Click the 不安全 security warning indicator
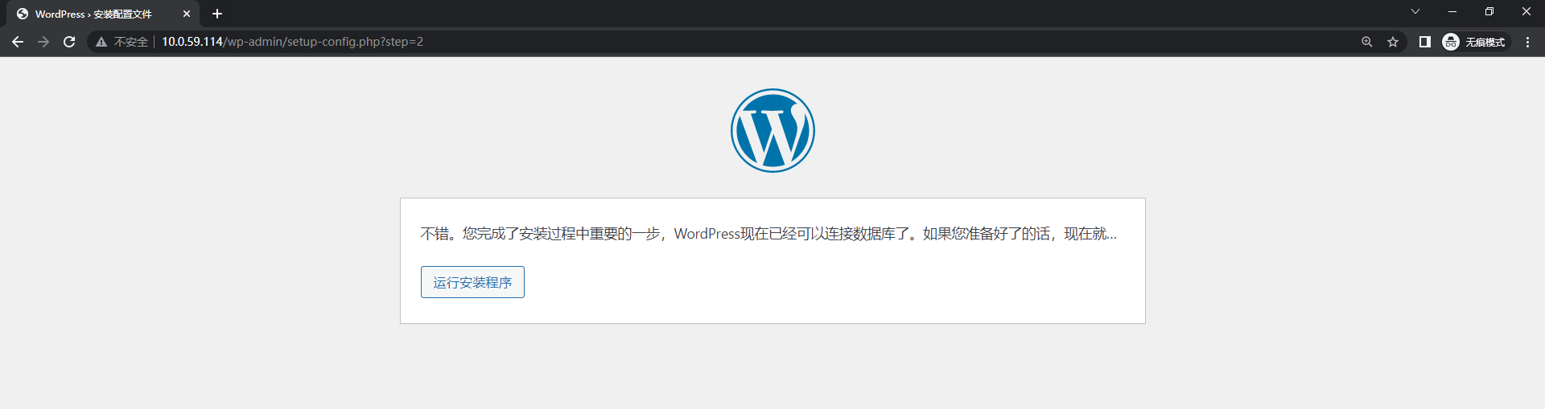The height and width of the screenshot is (409, 1545). pyautogui.click(x=122, y=42)
